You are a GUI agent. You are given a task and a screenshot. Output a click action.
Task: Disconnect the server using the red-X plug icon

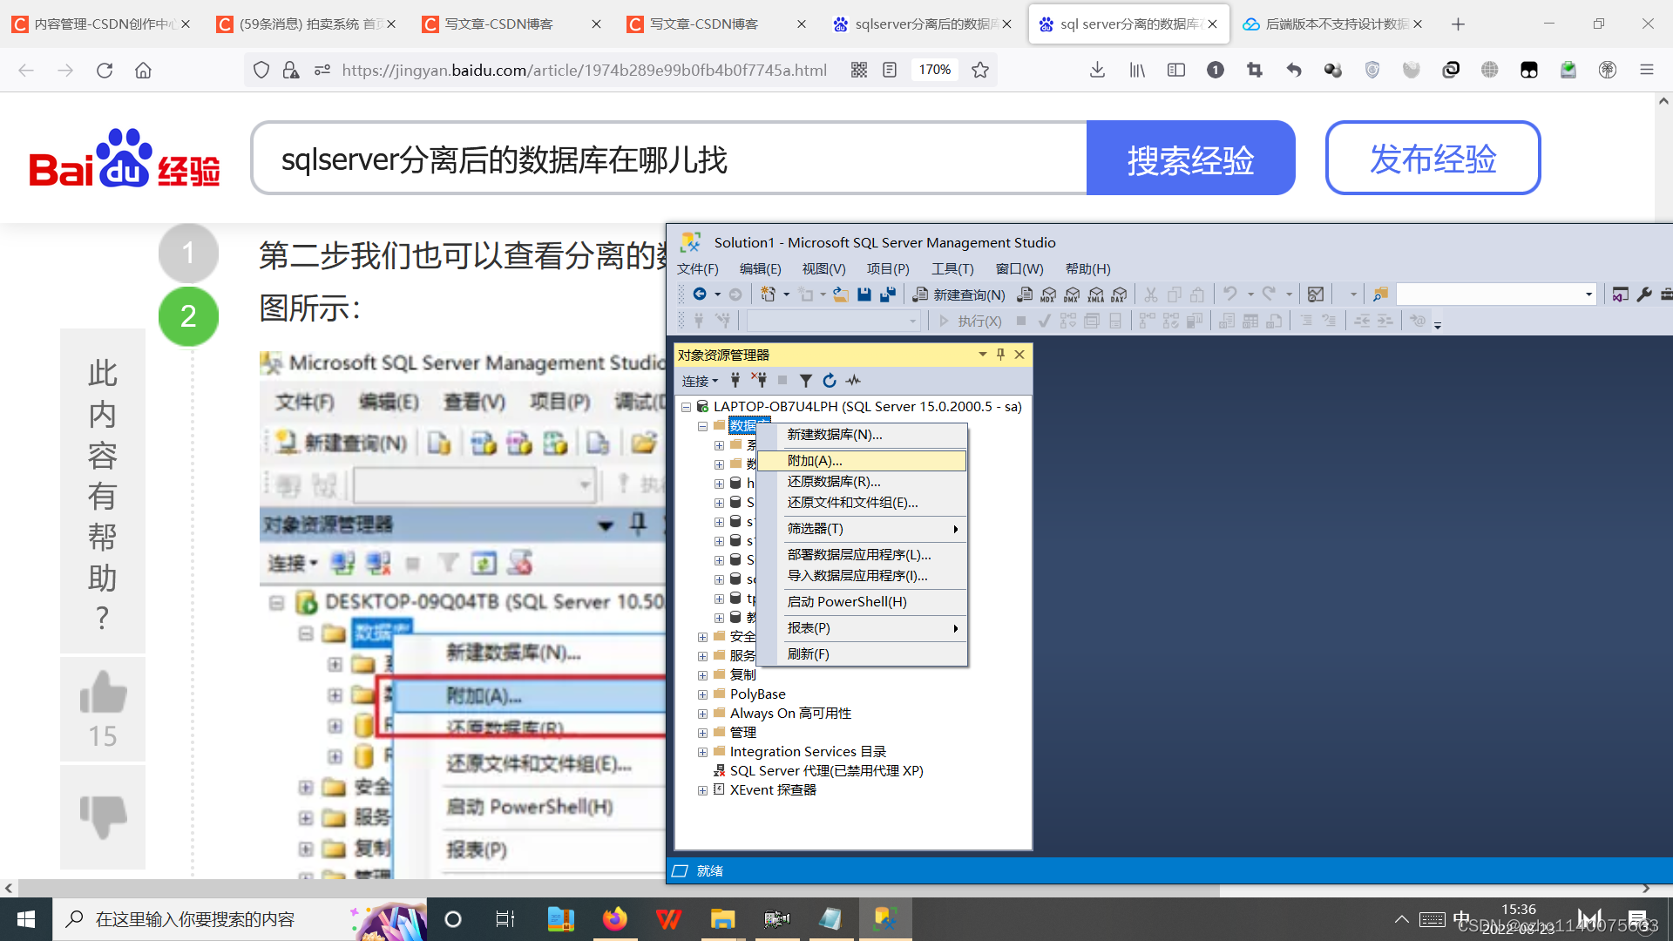759,380
